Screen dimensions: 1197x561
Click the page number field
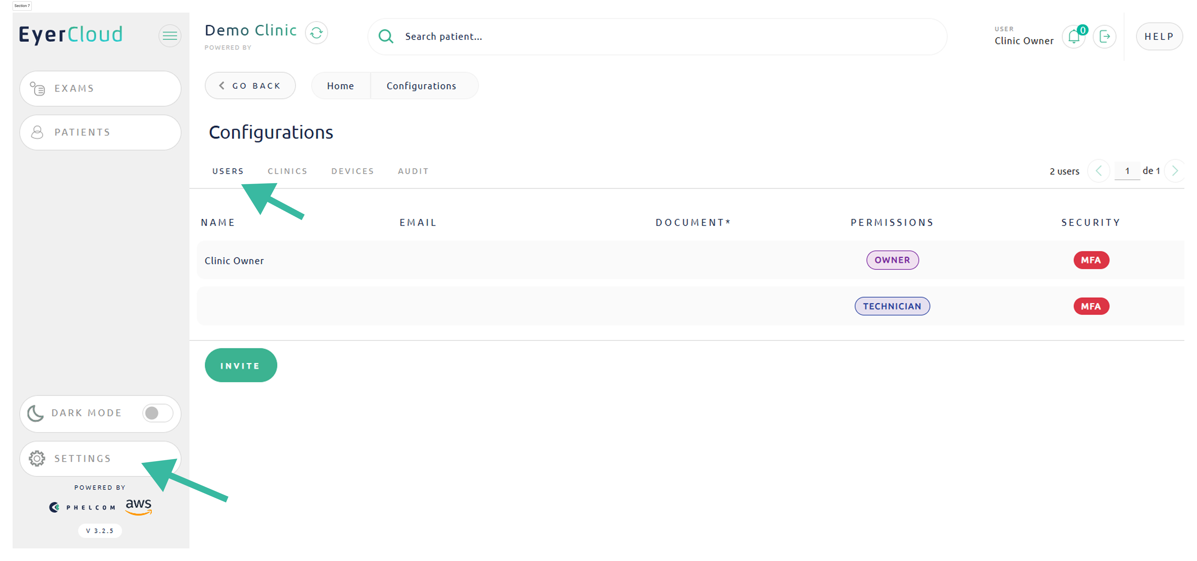[1127, 171]
